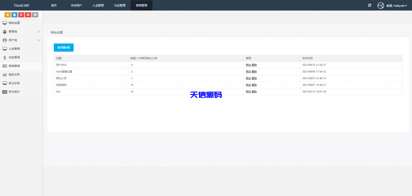
Task: Select the 网站设置 content tab
Action: (57, 32)
